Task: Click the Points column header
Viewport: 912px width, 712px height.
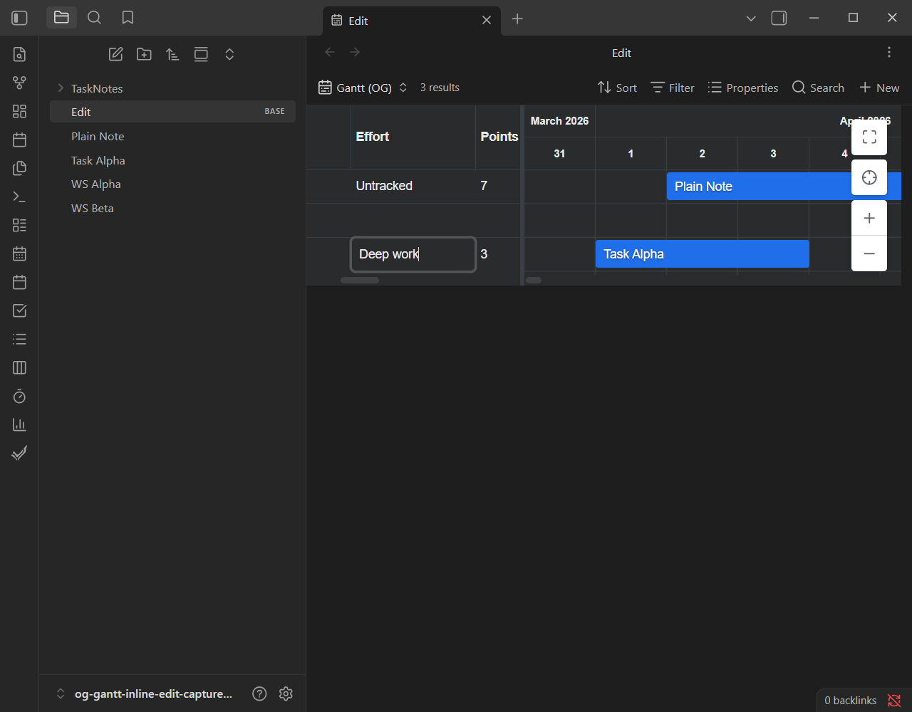Action: coord(499,137)
